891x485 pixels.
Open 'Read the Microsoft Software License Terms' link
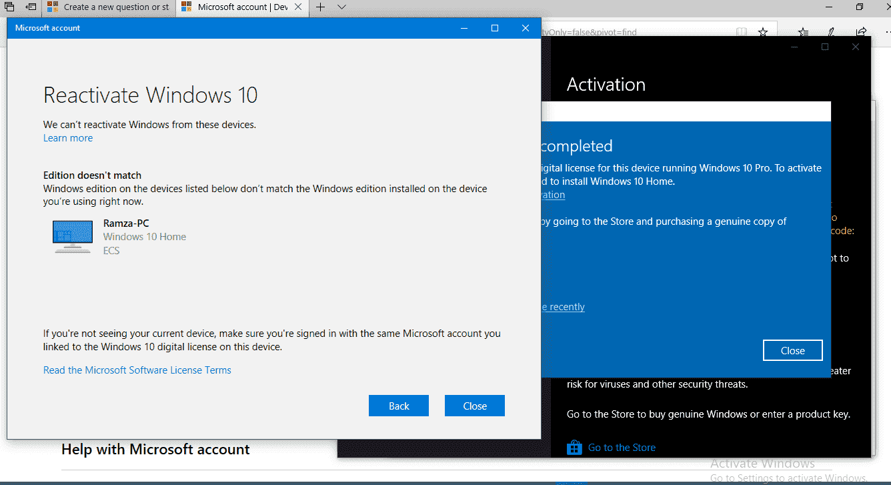point(137,370)
